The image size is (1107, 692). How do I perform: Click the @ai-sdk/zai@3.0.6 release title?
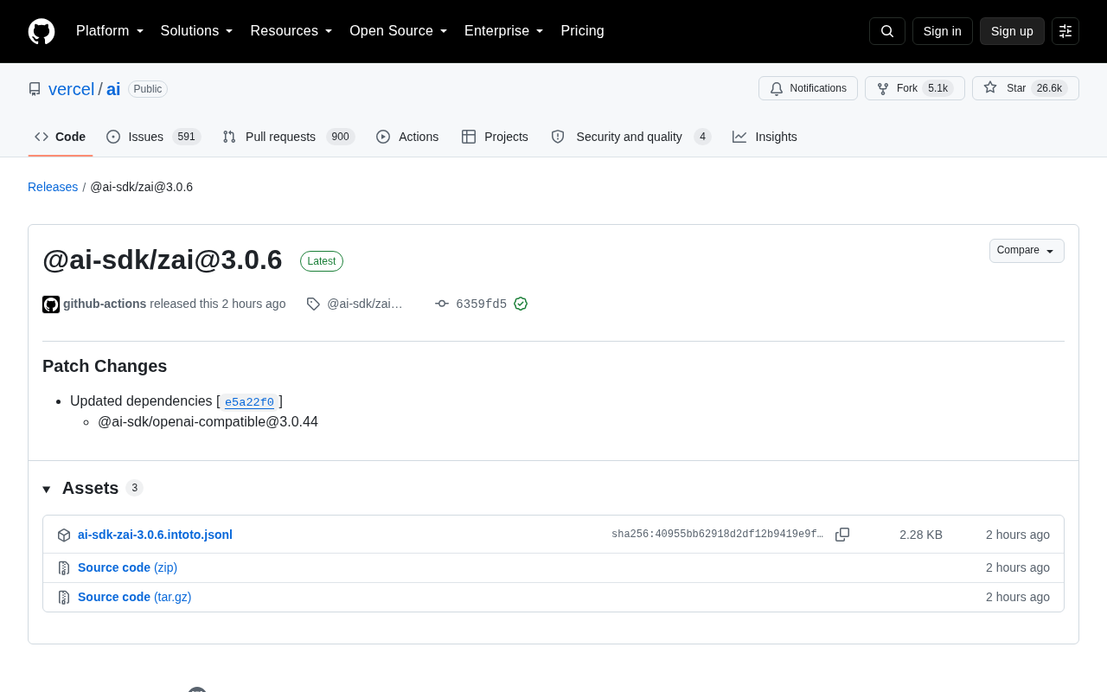tap(163, 259)
